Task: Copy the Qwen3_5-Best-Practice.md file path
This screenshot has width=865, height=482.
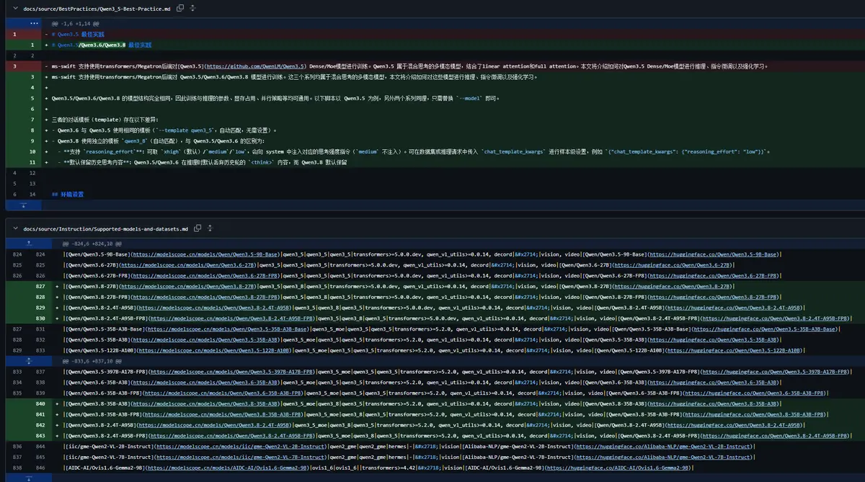Action: pos(180,8)
